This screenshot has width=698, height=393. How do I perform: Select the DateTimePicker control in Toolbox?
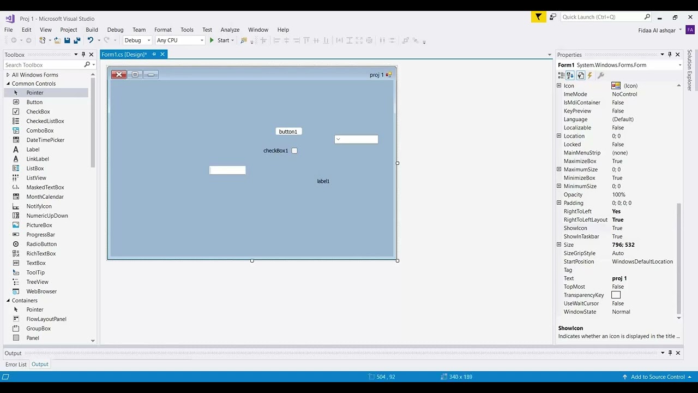click(x=46, y=140)
